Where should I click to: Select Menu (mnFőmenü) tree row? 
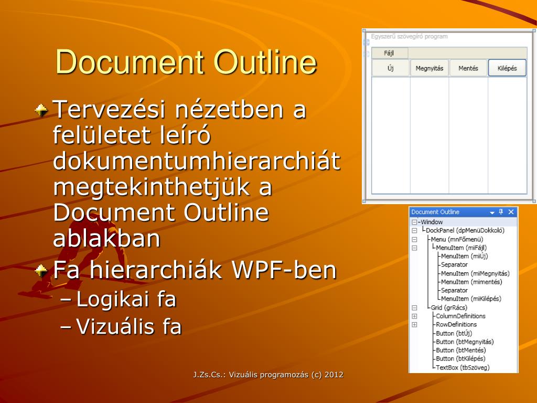click(457, 239)
